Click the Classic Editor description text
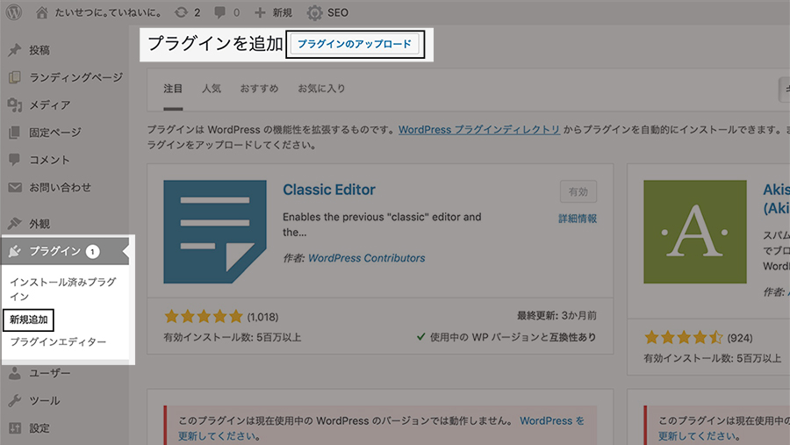This screenshot has width=790, height=445. (x=382, y=225)
